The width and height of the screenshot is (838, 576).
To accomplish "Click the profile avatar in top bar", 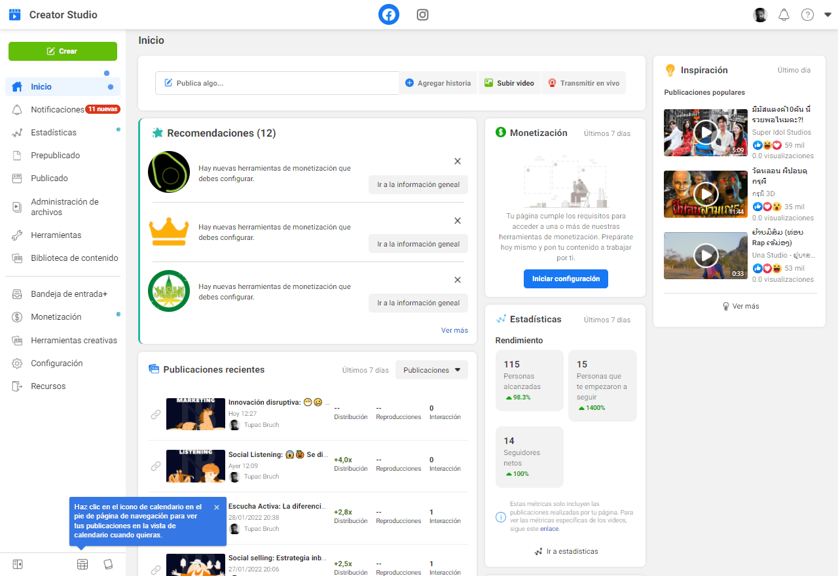I will tap(760, 15).
